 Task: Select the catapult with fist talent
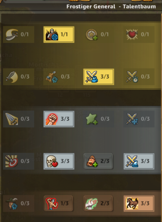coord(59,76)
